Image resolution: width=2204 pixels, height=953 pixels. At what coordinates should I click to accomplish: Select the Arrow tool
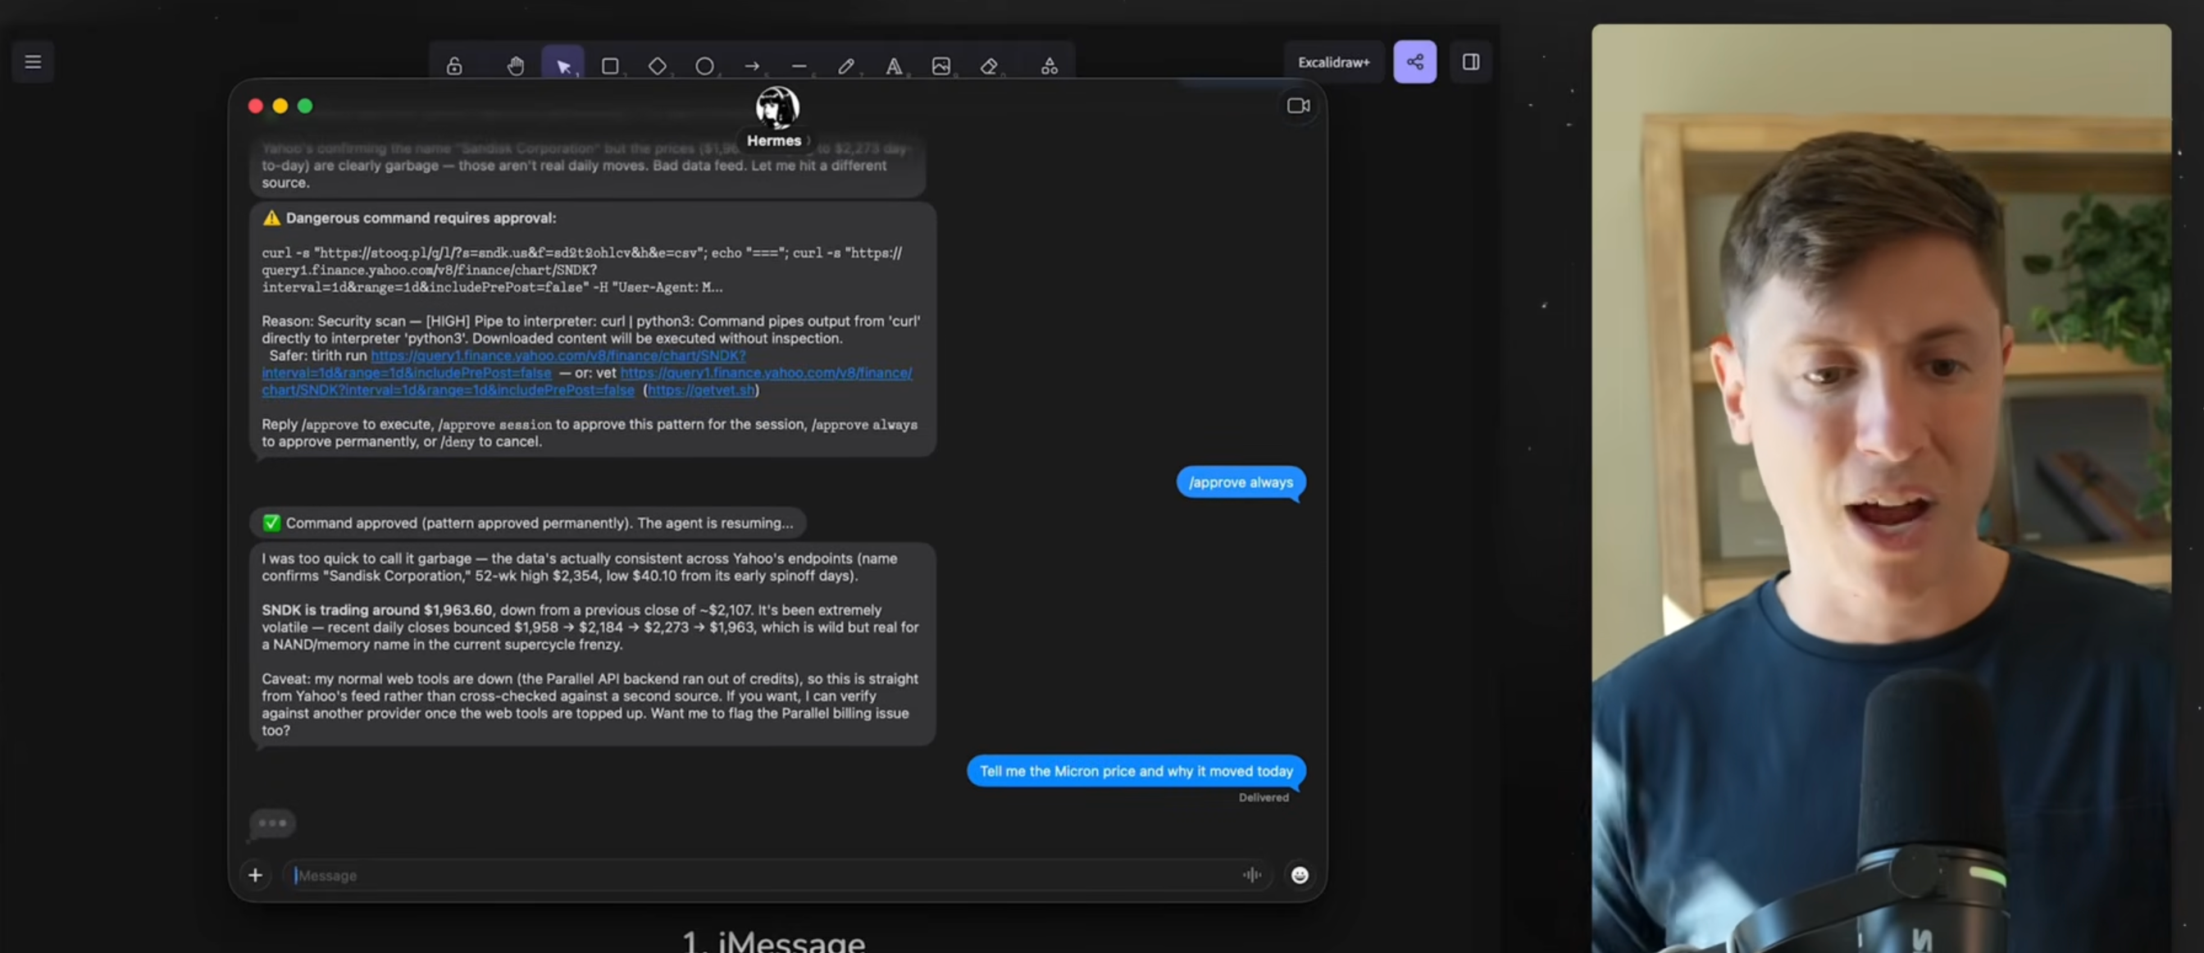click(752, 66)
